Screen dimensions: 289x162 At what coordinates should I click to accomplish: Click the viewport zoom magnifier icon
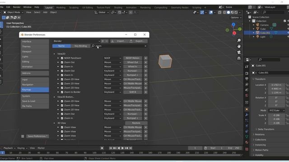(239, 40)
